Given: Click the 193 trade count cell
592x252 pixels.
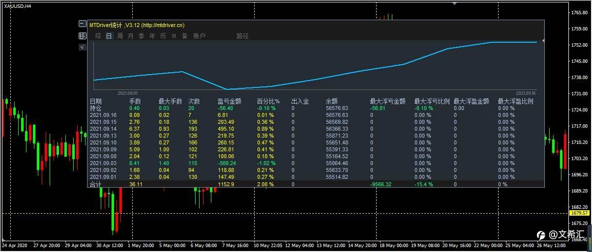Looking at the screenshot, I should 193,129.
